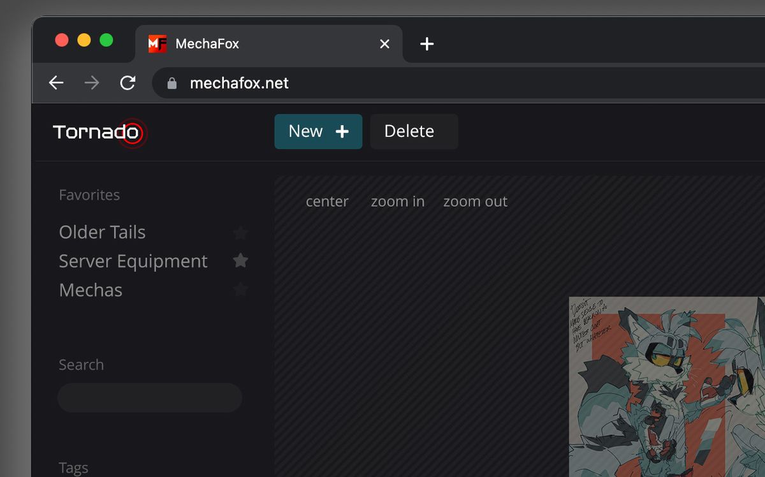Image resolution: width=765 pixels, height=477 pixels.
Task: Open the Server Equipment favorite
Action: point(133,261)
